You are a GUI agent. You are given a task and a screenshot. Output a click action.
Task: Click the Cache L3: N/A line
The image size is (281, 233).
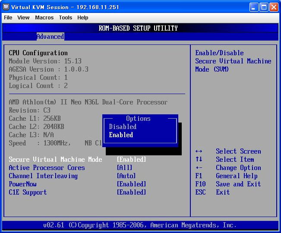pyautogui.click(x=32, y=135)
